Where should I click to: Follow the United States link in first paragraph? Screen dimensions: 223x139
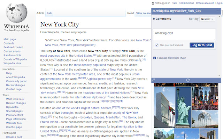click(83, 56)
